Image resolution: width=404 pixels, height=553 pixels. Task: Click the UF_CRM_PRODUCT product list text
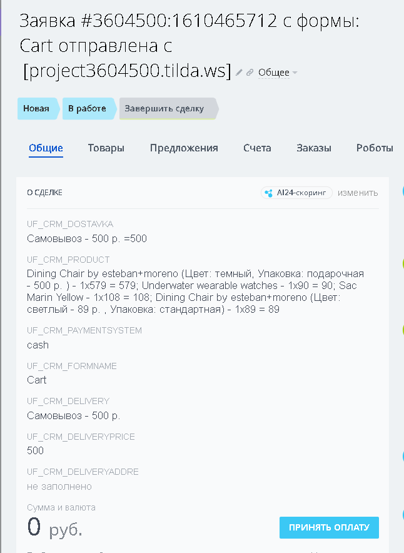coord(195,292)
